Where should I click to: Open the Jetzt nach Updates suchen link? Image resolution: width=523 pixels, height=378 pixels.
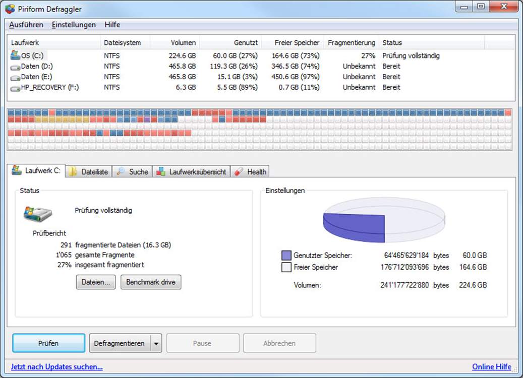click(56, 367)
